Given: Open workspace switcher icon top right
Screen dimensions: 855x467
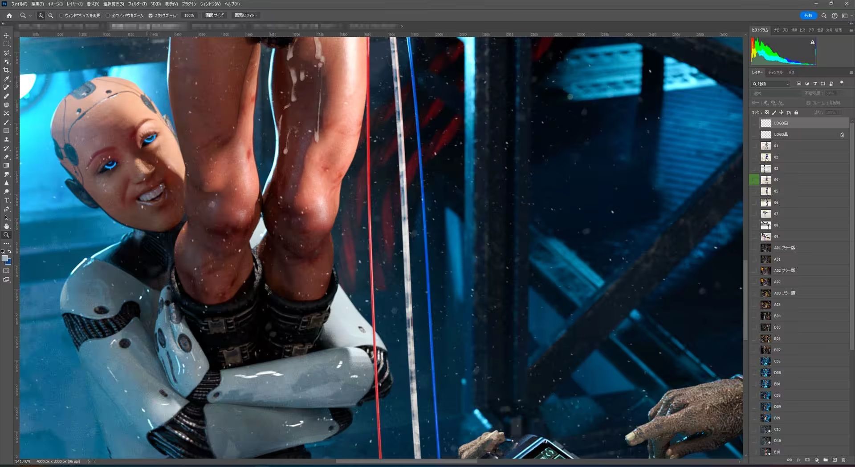Looking at the screenshot, I should coord(844,16).
